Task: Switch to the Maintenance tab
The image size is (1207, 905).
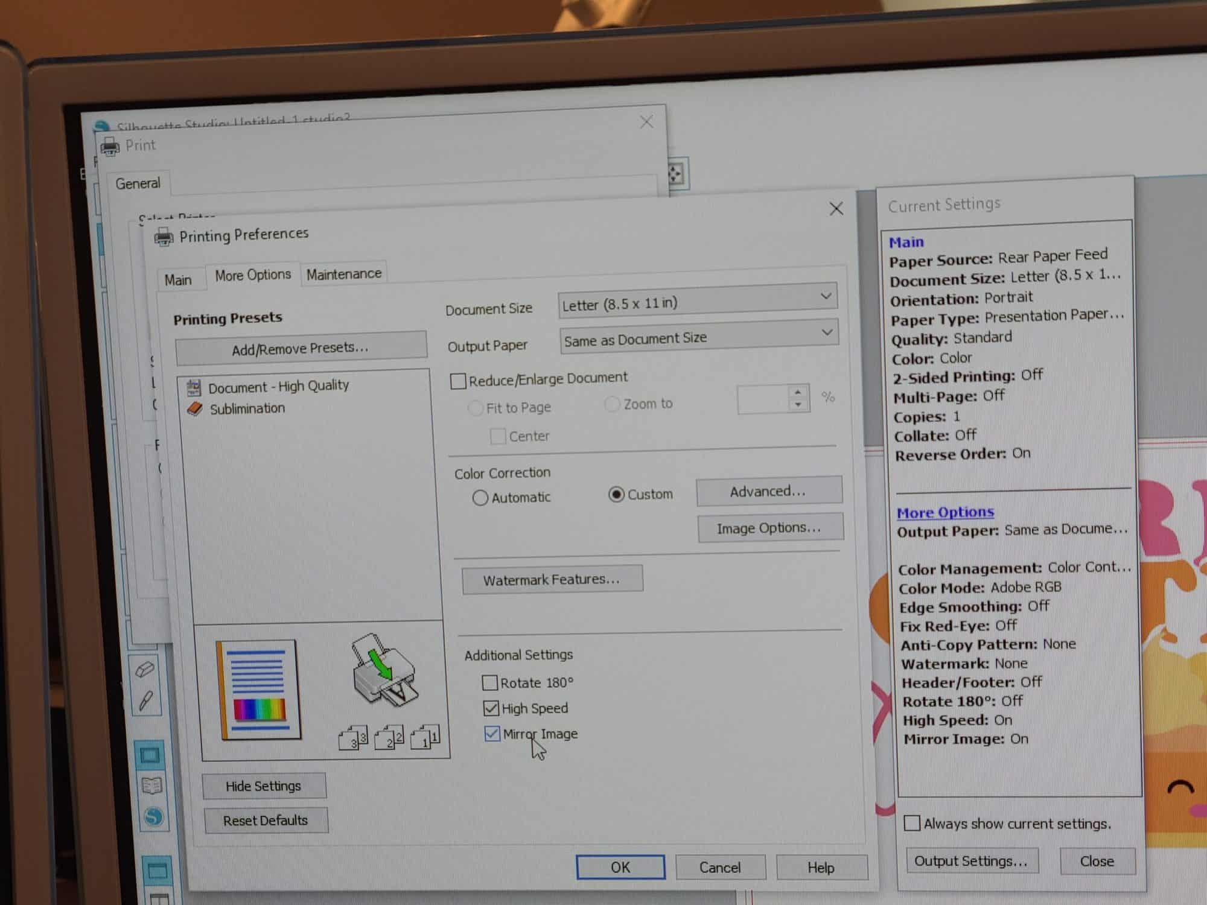Action: tap(344, 275)
